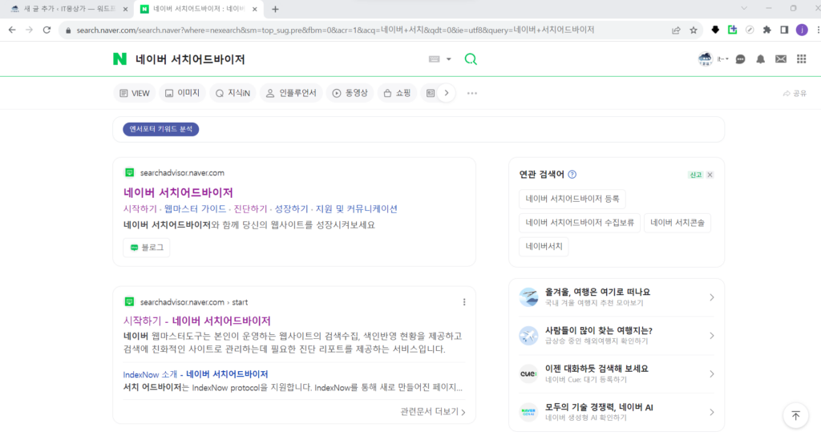821x440 pixels.
Task: Open the 올겨울, 여행은 여기로 떠나요 card
Action: click(x=617, y=297)
